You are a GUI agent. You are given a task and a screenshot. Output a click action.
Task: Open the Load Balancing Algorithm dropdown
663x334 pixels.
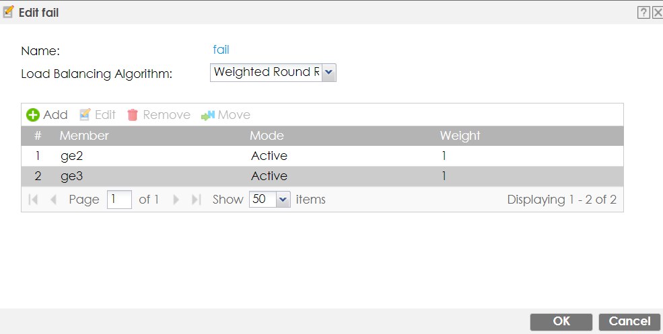(x=328, y=73)
